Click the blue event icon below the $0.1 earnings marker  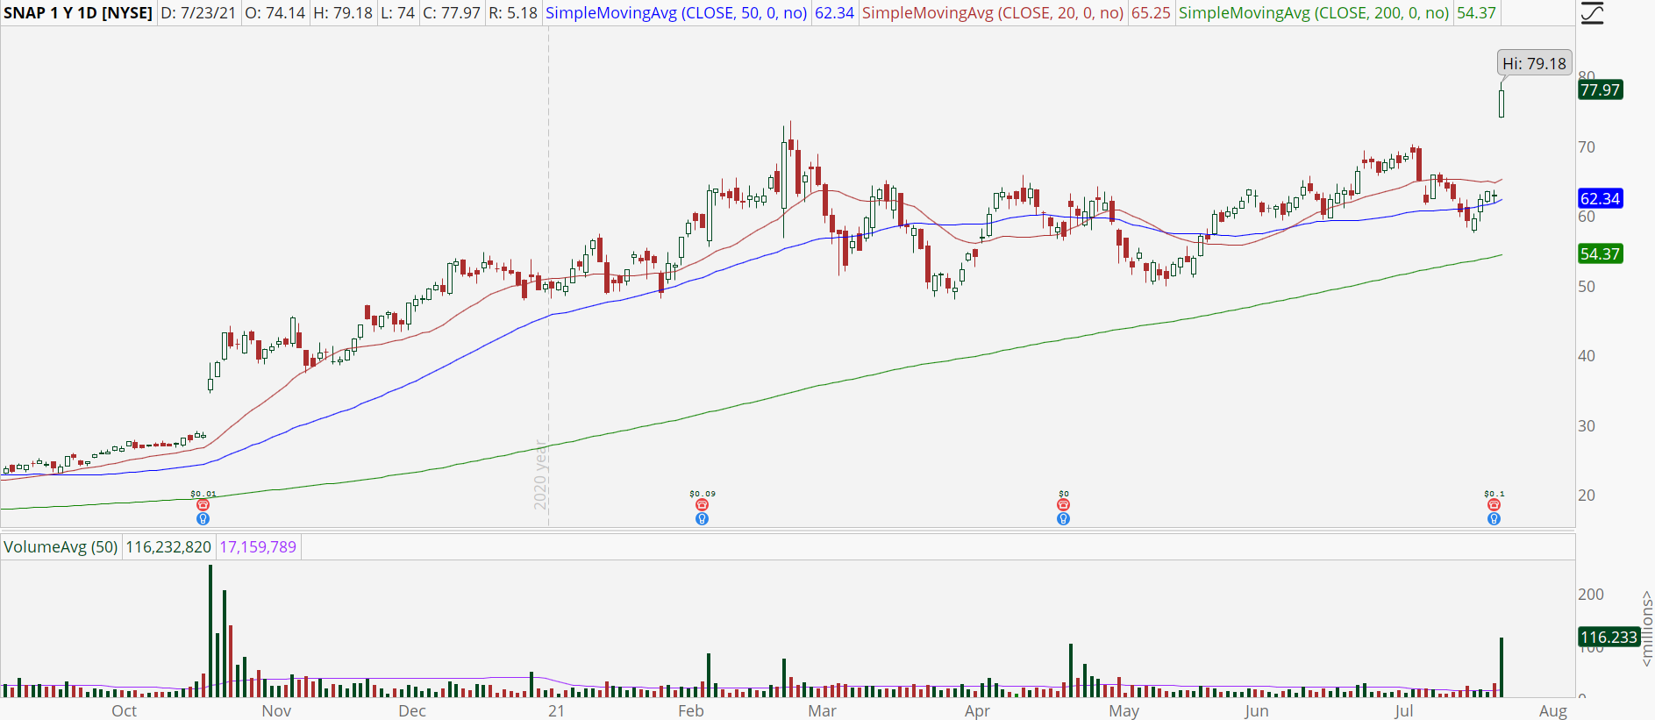click(1494, 519)
